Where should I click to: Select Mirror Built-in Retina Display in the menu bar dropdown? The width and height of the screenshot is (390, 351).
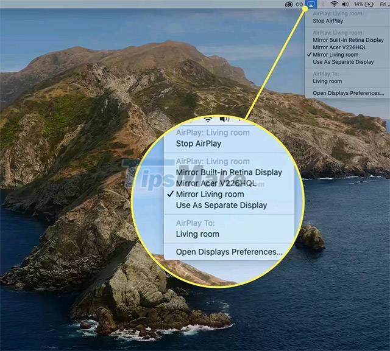tap(347, 40)
